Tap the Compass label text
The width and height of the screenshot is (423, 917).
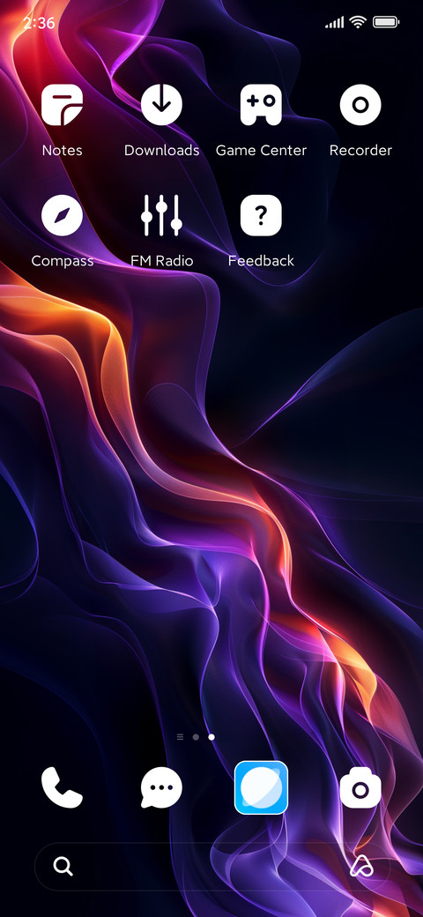click(62, 261)
